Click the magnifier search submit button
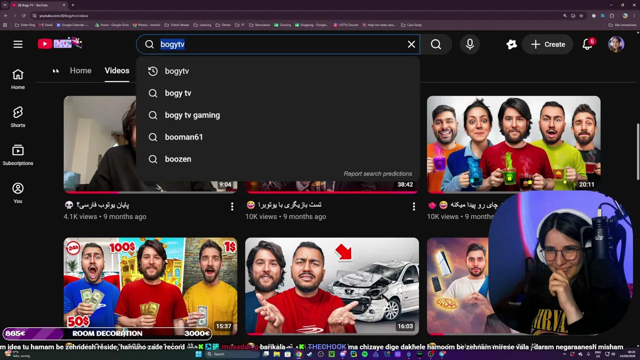The image size is (640, 360). pos(436,44)
